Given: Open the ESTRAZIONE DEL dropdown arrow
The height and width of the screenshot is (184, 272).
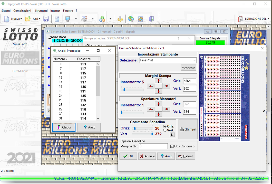Looking at the screenshot, I should [268, 19].
